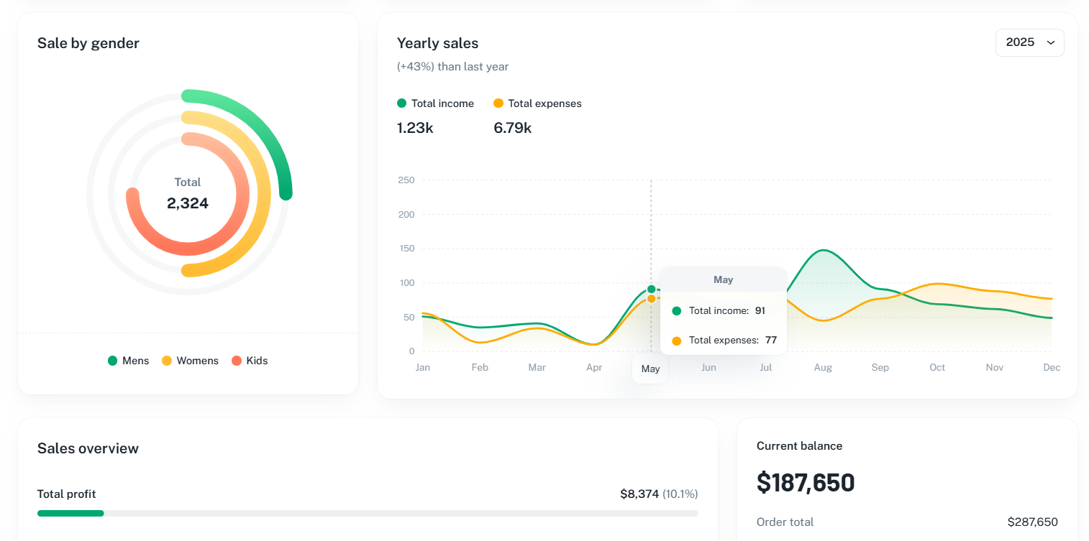1089x541 pixels.
Task: Click the orange Total expenses legend dot
Action: point(498,103)
